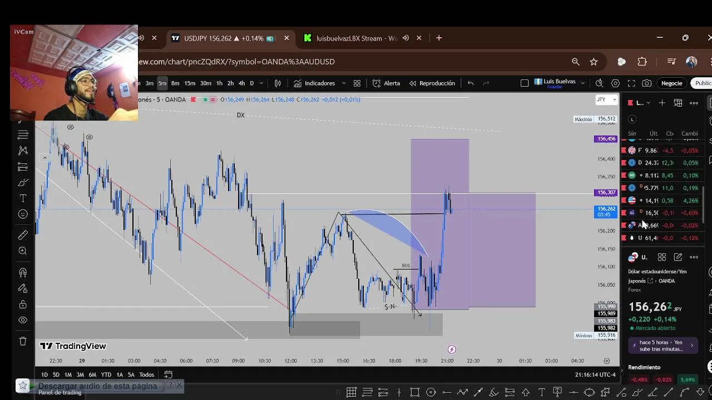Select the watchlist row with change 4,26%
Viewport: 712px width, 400px height.
coord(662,201)
